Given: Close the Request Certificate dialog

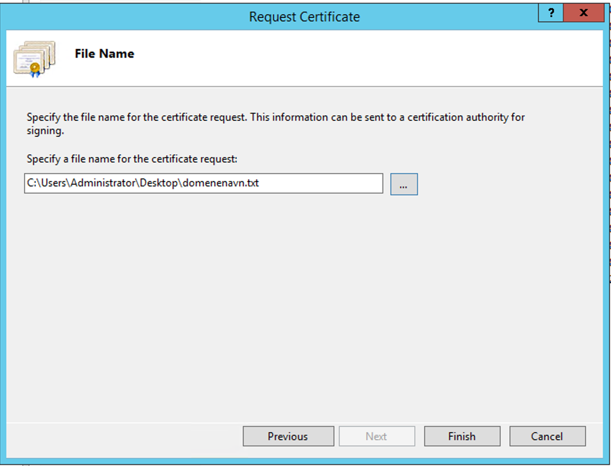Looking at the screenshot, I should coord(583,13).
